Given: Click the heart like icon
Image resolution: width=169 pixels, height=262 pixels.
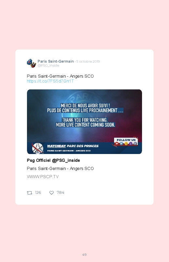Looking at the screenshot, I should [51, 193].
